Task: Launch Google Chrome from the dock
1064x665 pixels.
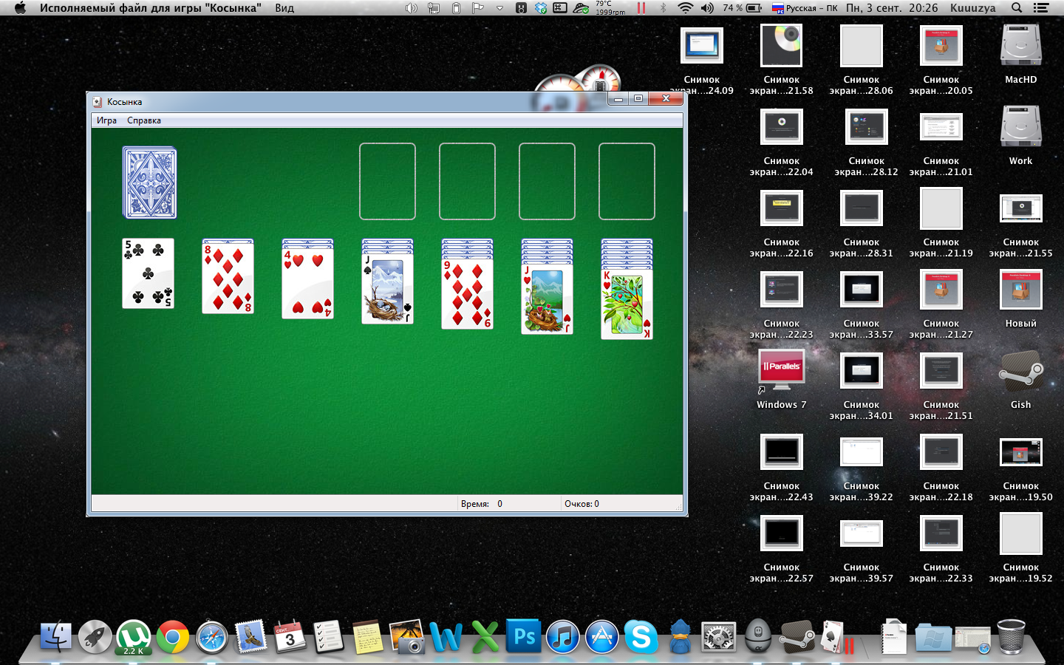Action: point(173,637)
